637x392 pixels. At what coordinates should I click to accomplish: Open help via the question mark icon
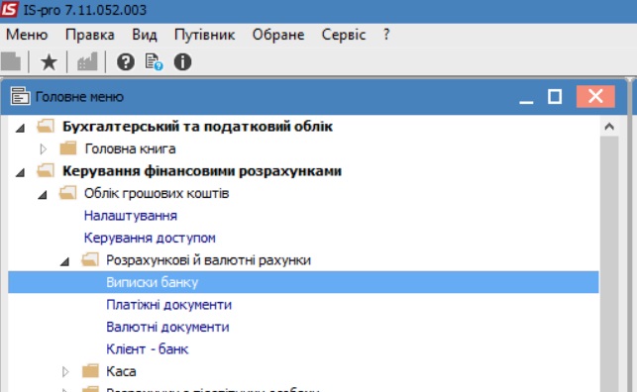126,62
